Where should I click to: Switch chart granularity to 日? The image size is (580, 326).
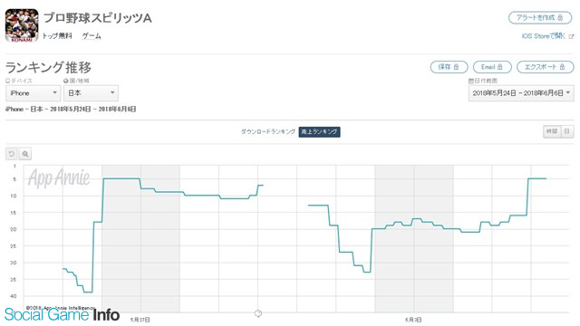pos(567,131)
